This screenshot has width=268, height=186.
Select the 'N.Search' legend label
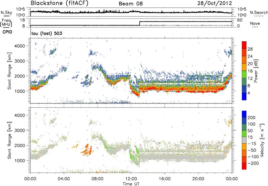point(259,12)
